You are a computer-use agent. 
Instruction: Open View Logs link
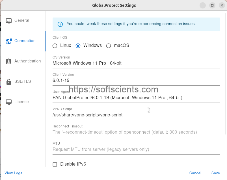[x=13, y=173]
